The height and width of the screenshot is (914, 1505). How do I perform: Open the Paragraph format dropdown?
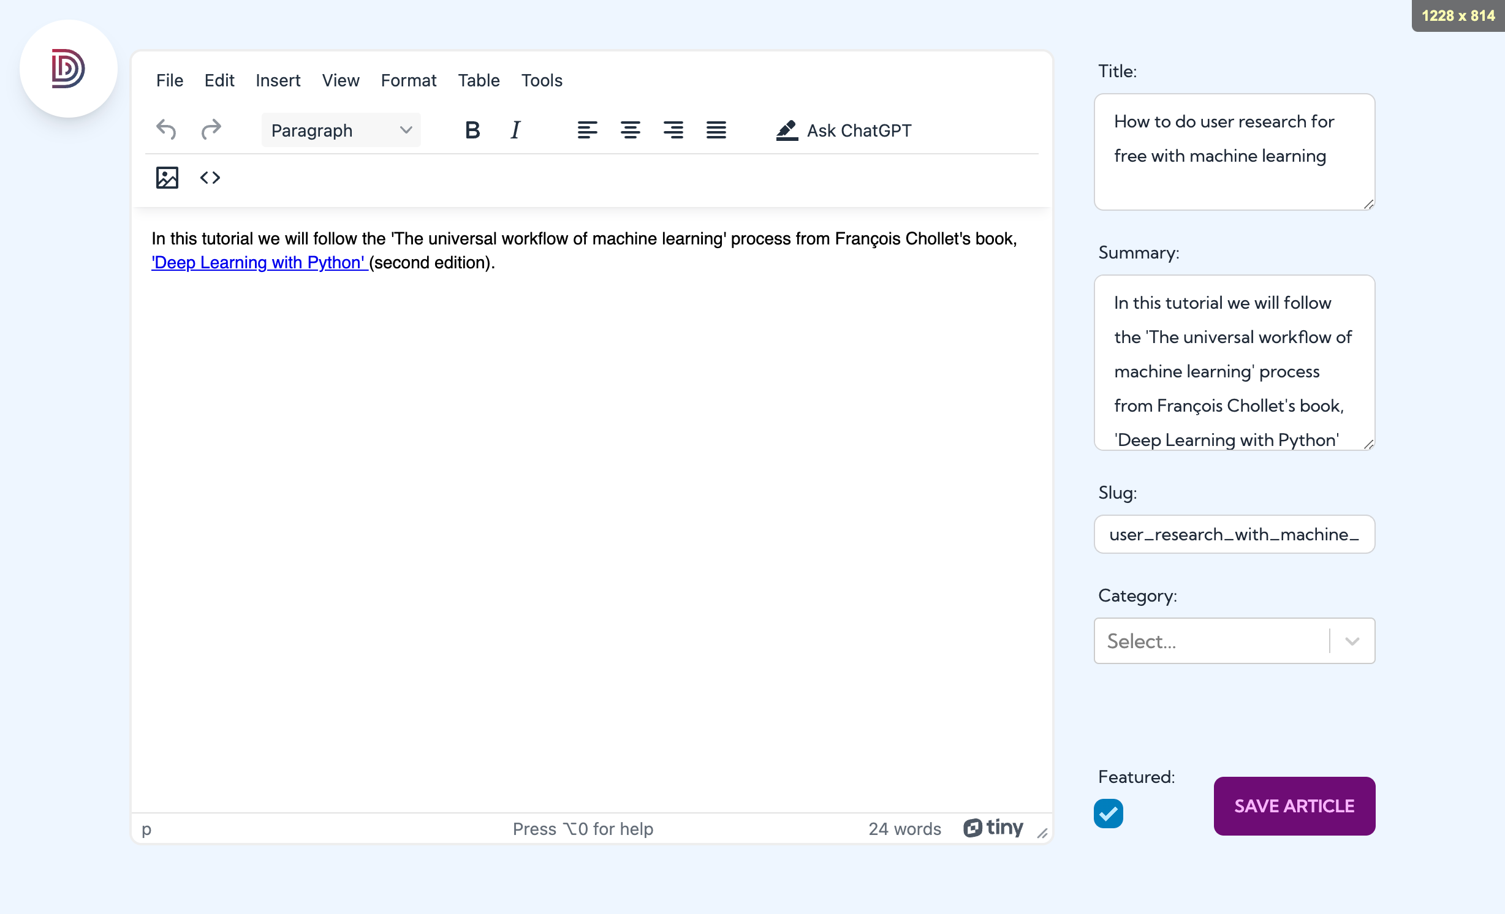341,130
